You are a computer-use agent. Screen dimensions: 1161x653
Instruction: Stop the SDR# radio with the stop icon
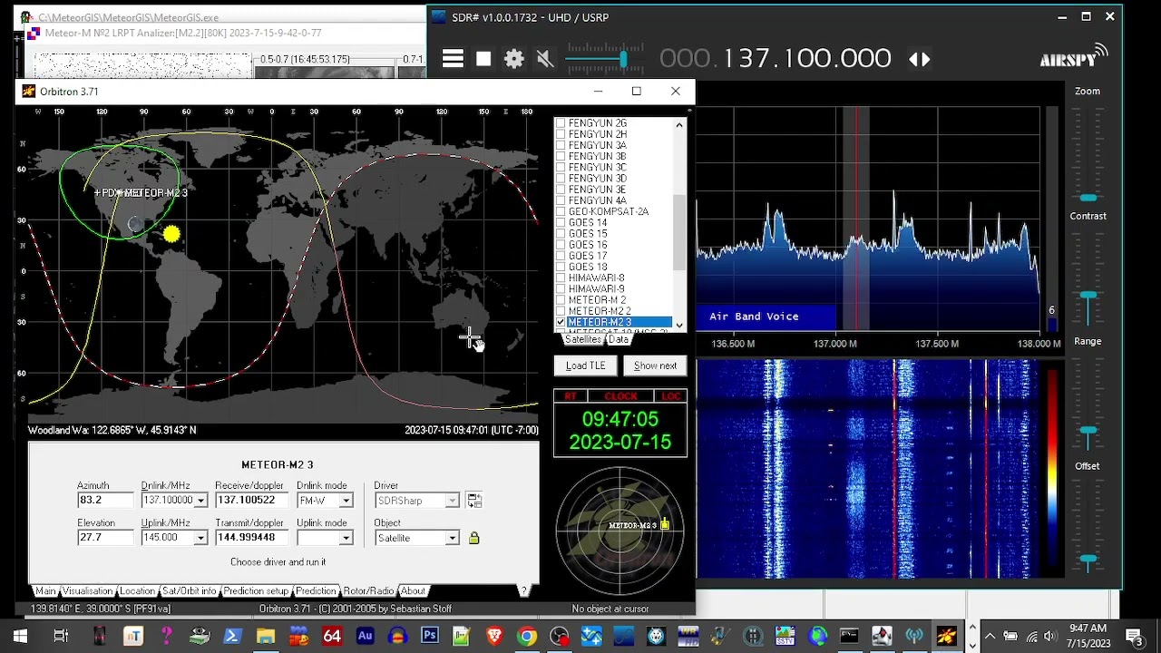[483, 59]
